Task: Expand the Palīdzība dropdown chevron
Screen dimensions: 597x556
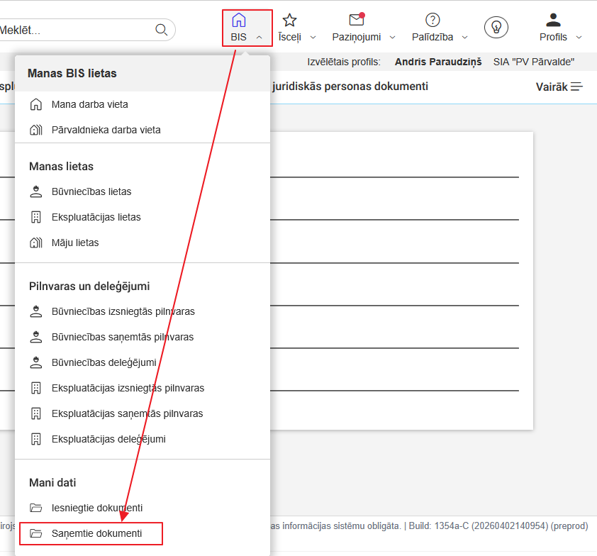Action: click(464, 38)
